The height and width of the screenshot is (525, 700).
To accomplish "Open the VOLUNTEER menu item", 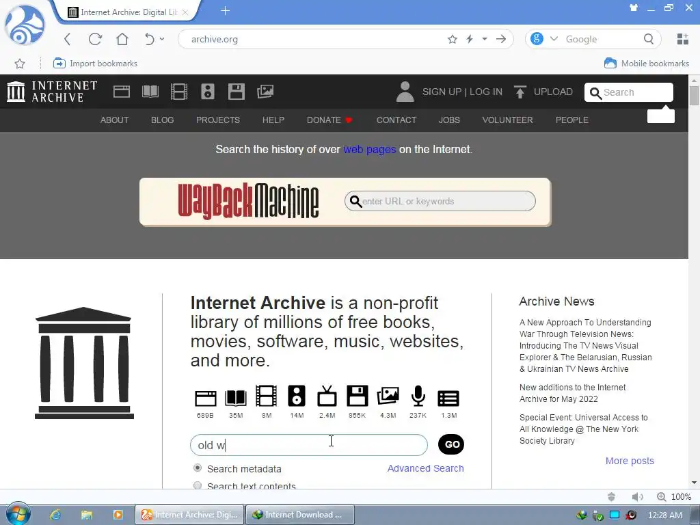I will point(508,120).
